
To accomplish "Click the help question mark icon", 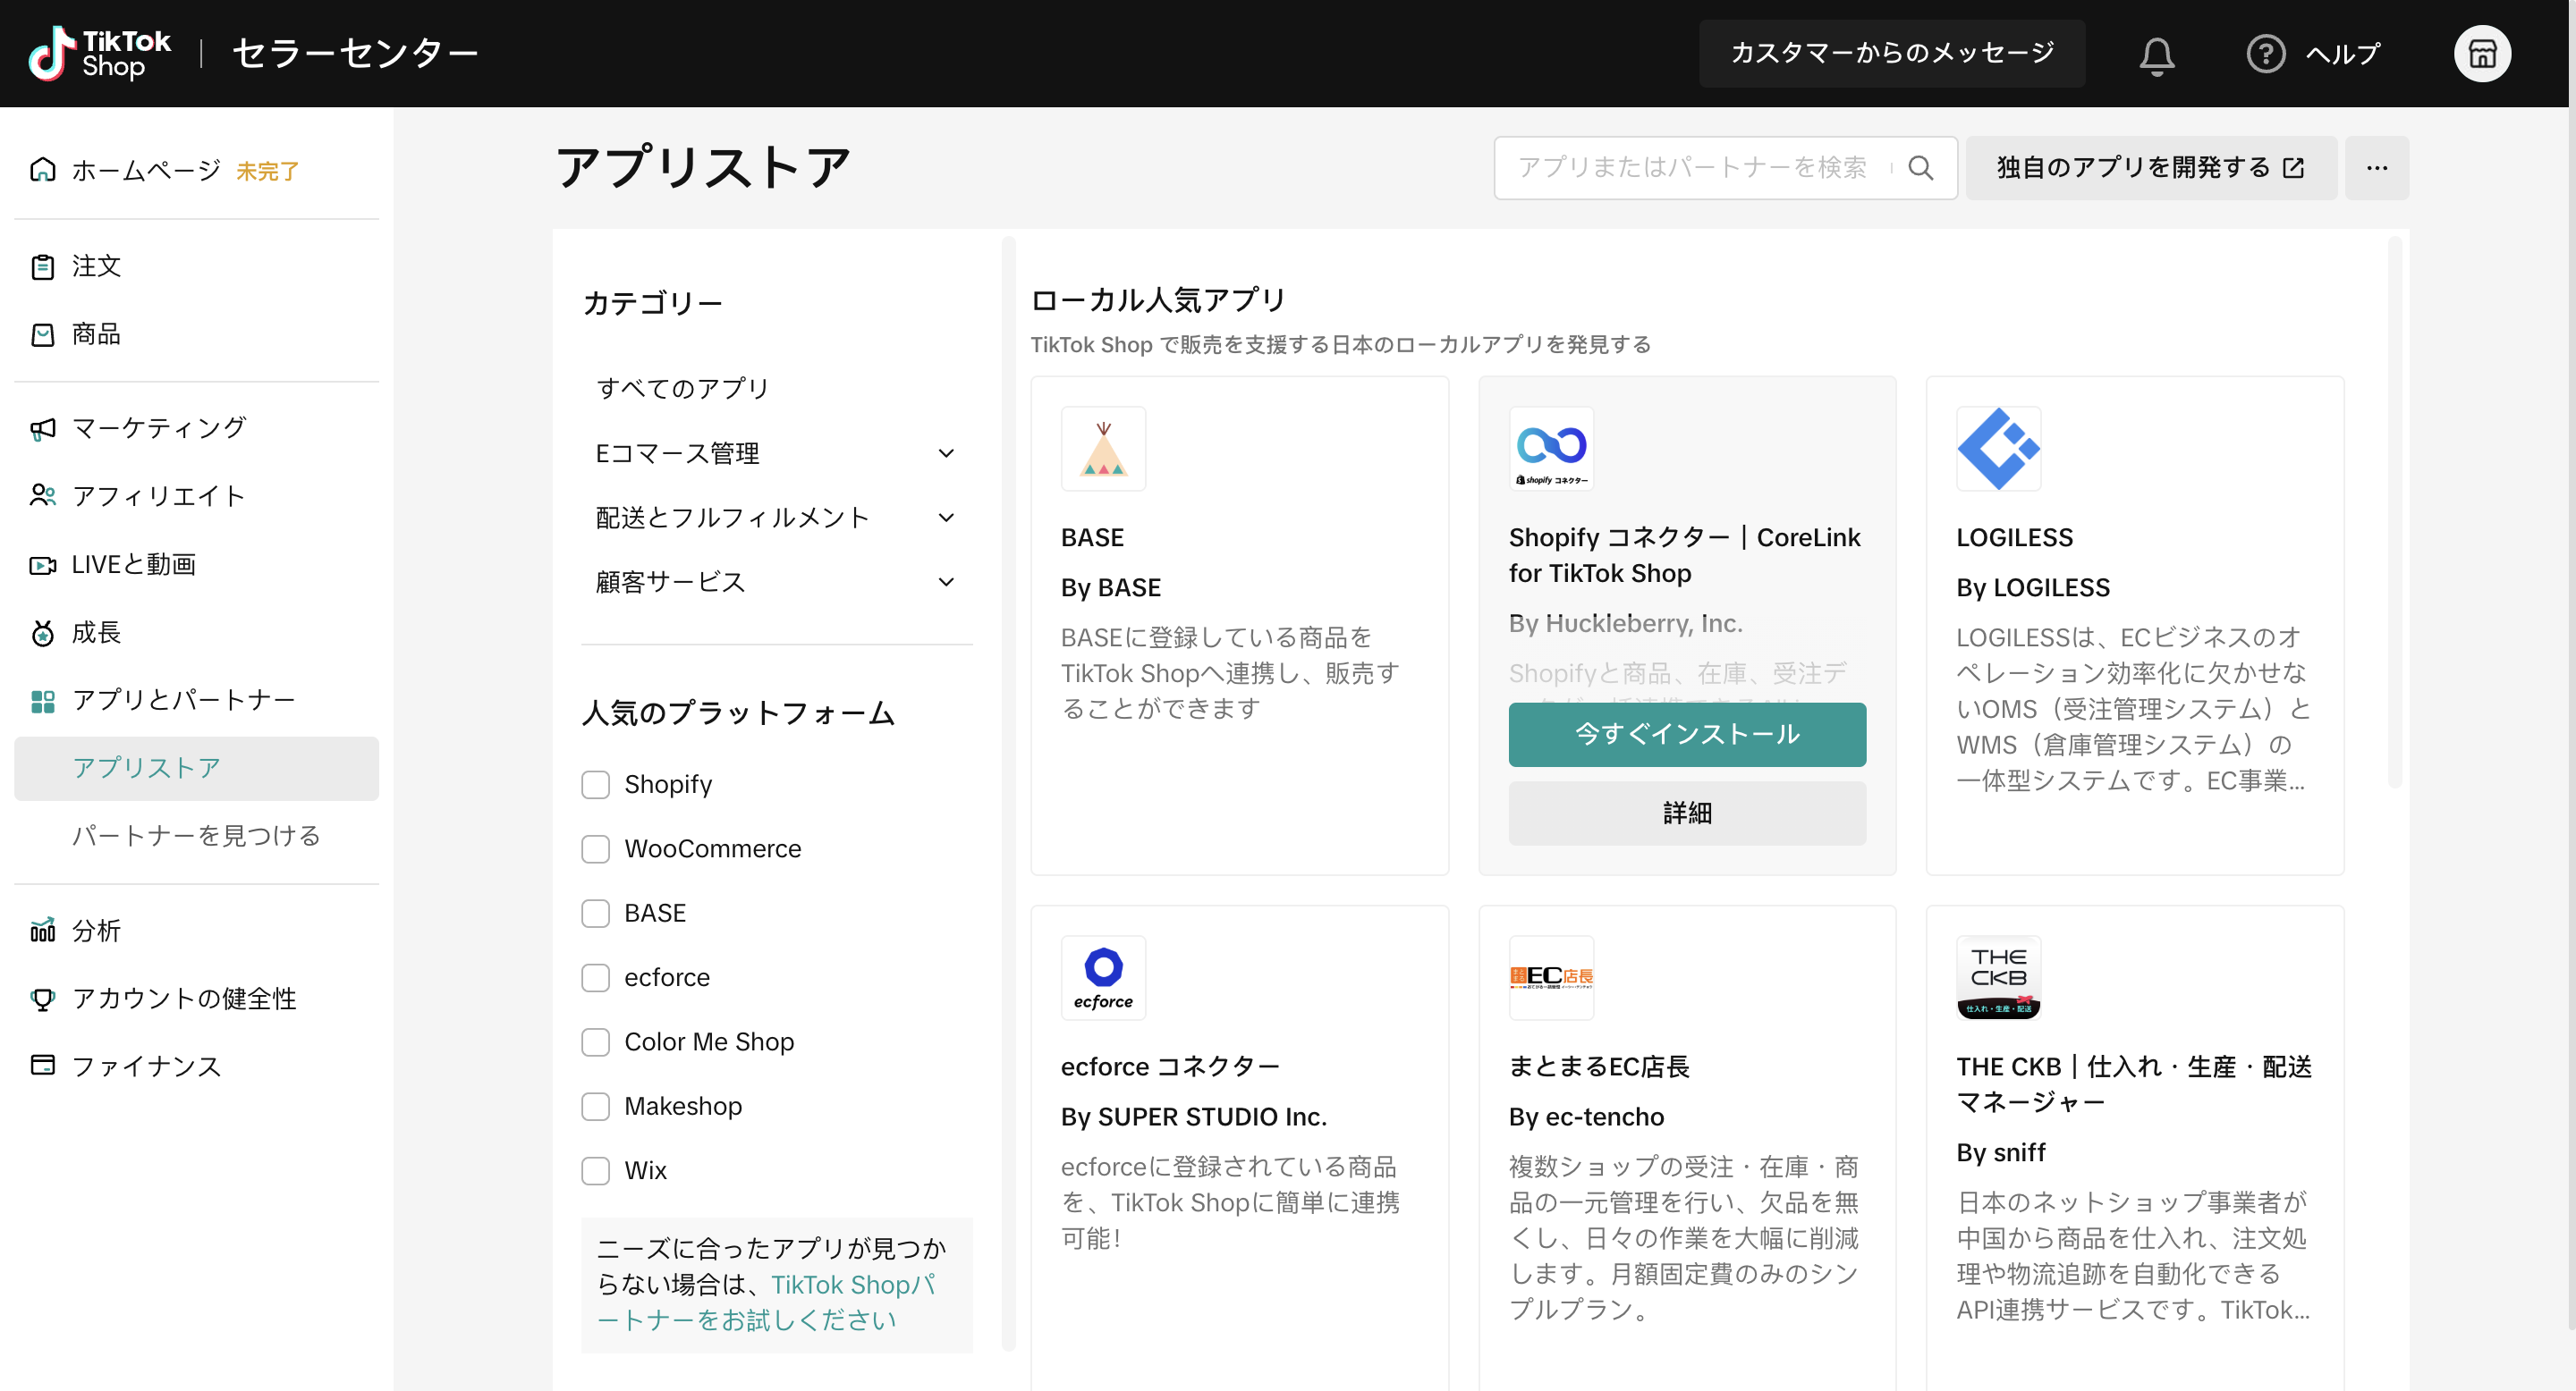I will [x=2266, y=54].
